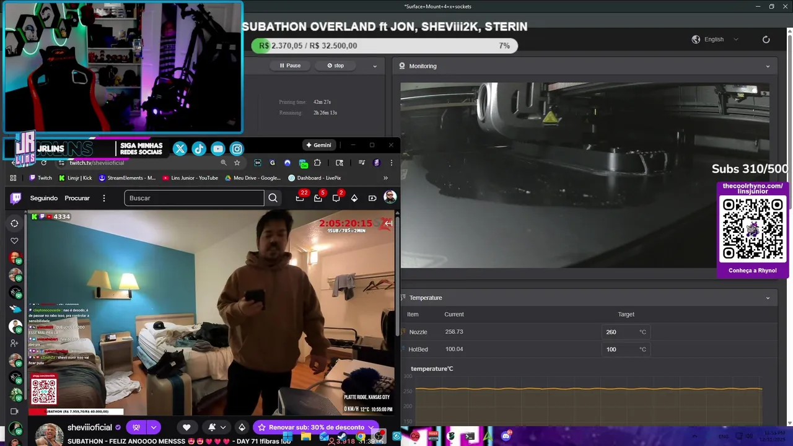
Task: Collapse the Monitoring panel
Action: pos(768,66)
